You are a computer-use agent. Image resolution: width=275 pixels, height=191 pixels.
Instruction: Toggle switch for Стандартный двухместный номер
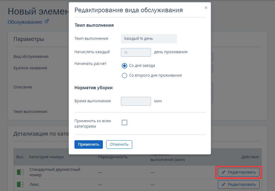pyautogui.click(x=20, y=172)
